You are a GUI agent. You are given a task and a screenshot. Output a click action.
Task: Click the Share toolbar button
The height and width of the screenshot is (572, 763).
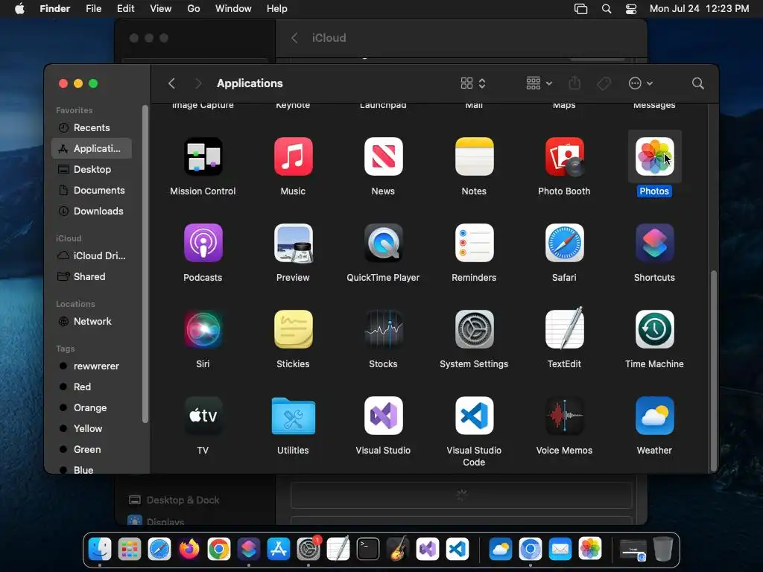(574, 83)
